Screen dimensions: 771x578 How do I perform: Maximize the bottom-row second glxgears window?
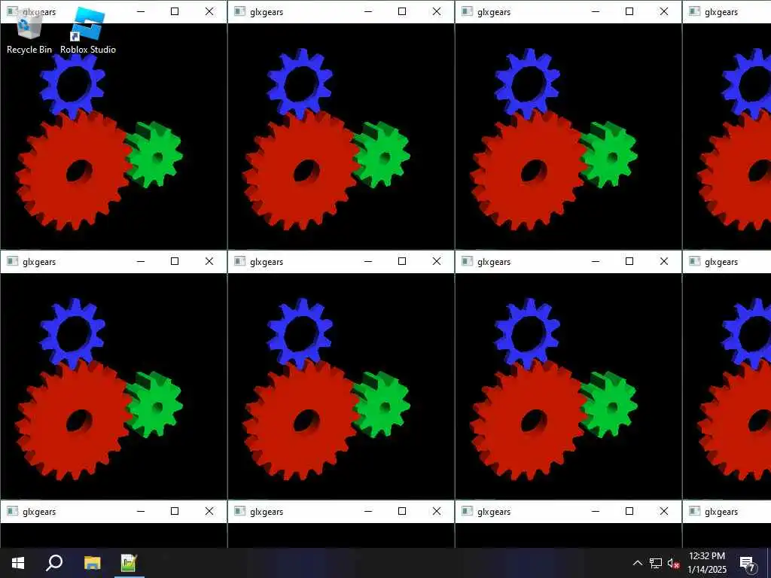tap(402, 511)
